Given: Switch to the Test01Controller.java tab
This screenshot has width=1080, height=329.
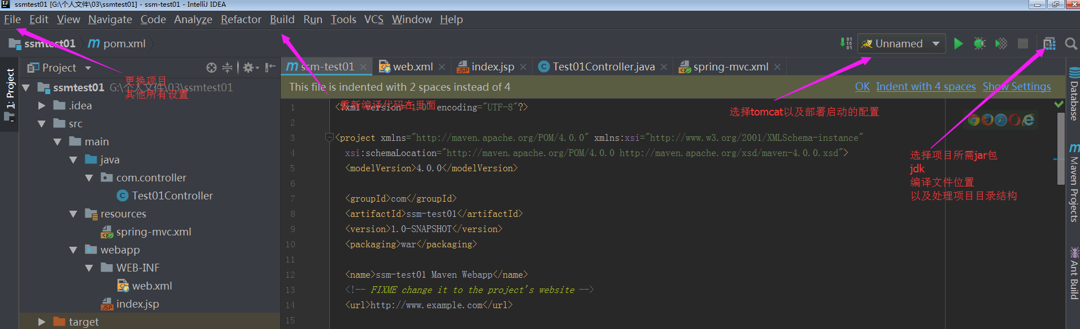Looking at the screenshot, I should pyautogui.click(x=603, y=67).
